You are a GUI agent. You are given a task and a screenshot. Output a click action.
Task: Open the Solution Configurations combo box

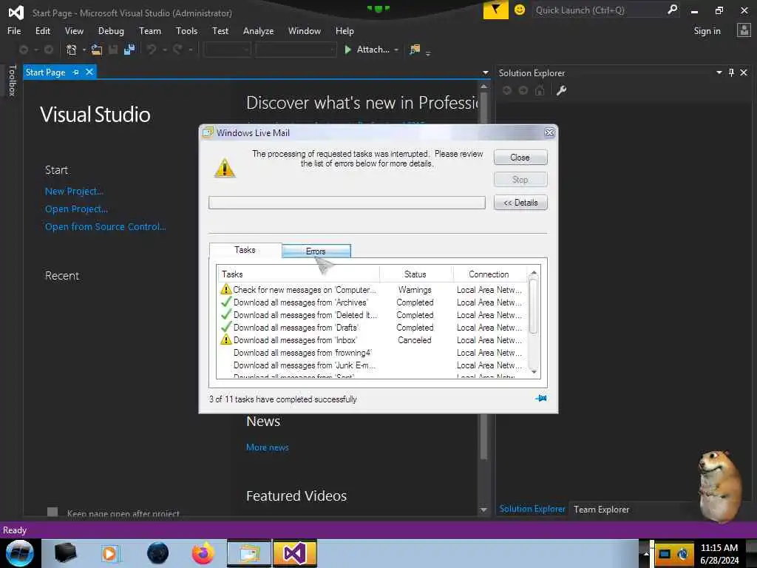[x=227, y=50]
